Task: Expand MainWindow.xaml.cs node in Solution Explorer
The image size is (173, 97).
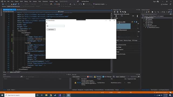Action: pyautogui.click(x=146, y=27)
